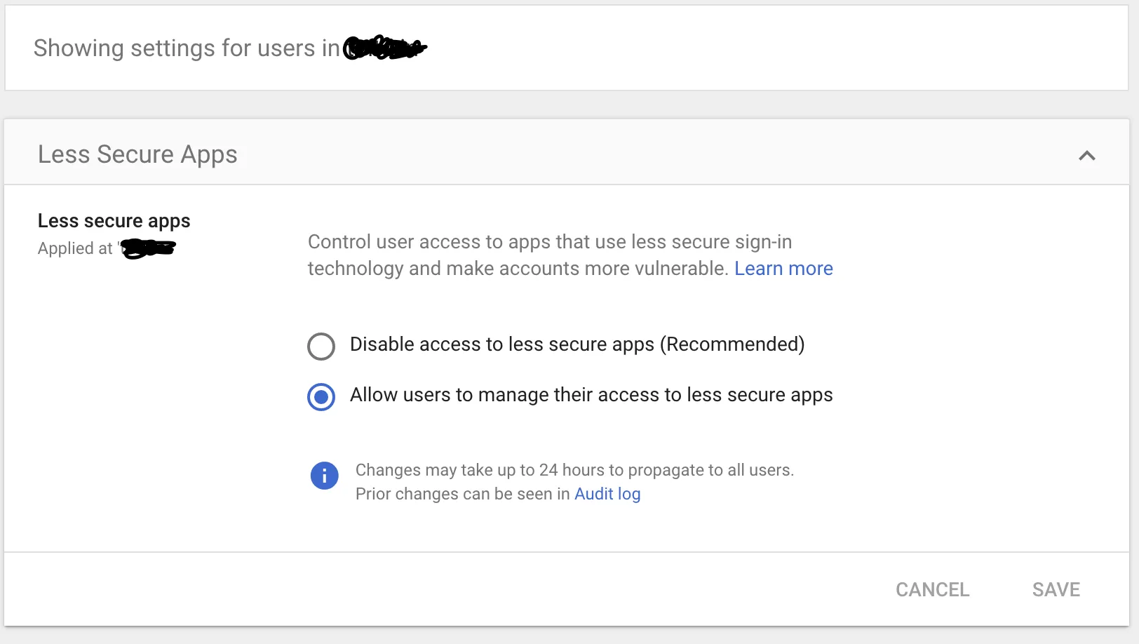This screenshot has height=644, width=1139.
Task: Click the redacted organization name in top banner
Action: click(384, 48)
